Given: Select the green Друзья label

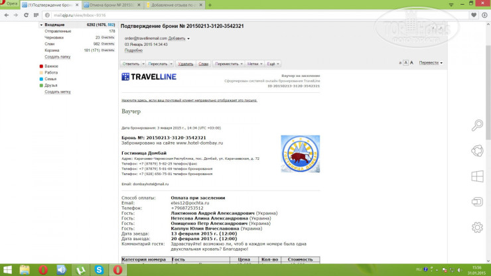Looking at the screenshot, I should [51, 86].
